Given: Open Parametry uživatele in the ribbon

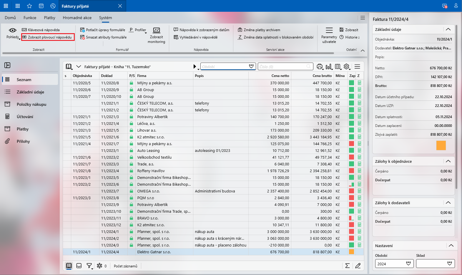Looking at the screenshot, I should tap(329, 35).
